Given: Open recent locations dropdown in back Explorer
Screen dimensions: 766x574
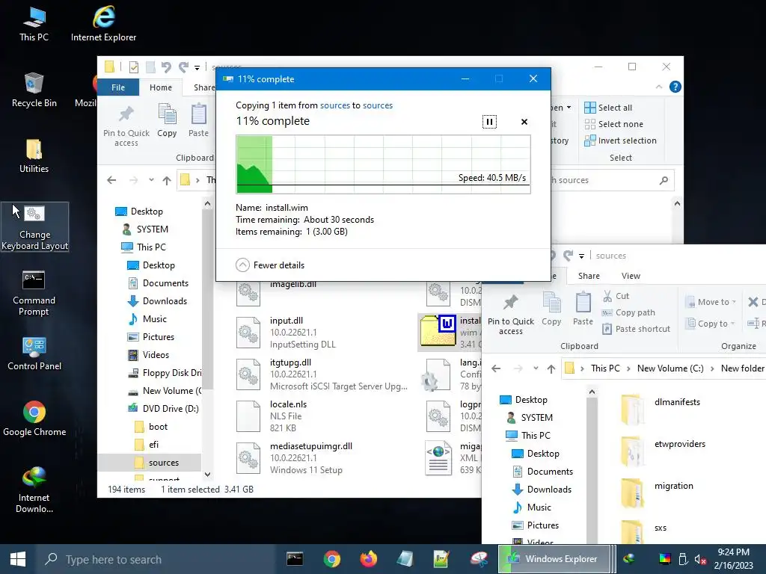Looking at the screenshot, I should [x=151, y=180].
